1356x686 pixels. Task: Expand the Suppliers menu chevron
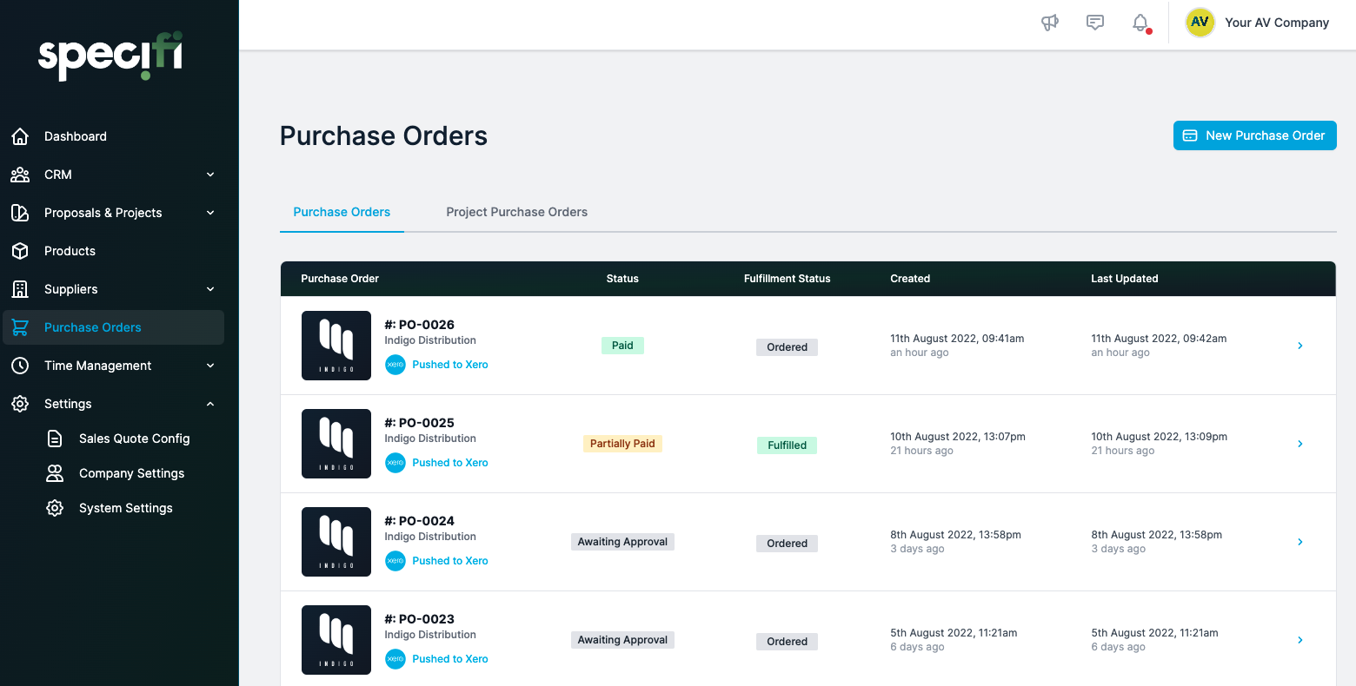pyautogui.click(x=210, y=289)
